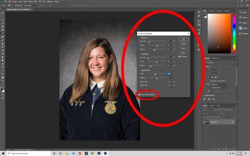Open the Window menu
Image resolution: width=250 pixels, height=156 pixels.
50,2
